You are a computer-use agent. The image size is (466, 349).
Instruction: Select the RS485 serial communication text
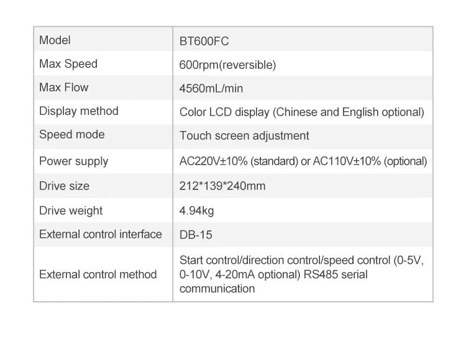pos(273,281)
